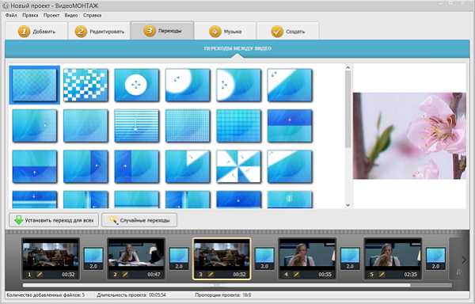
Task: Click the project proportions 16:9 status text
Action: coord(223,294)
